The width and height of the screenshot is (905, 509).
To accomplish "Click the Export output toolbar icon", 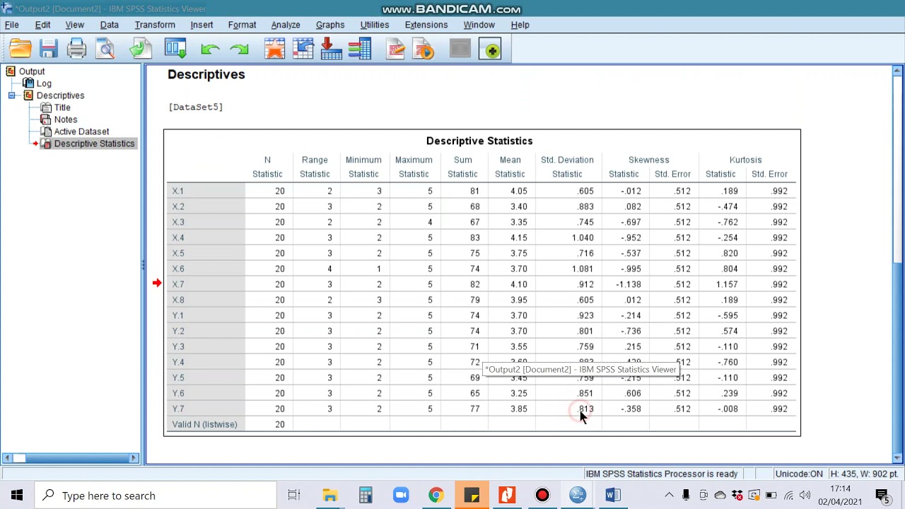I will (x=140, y=49).
